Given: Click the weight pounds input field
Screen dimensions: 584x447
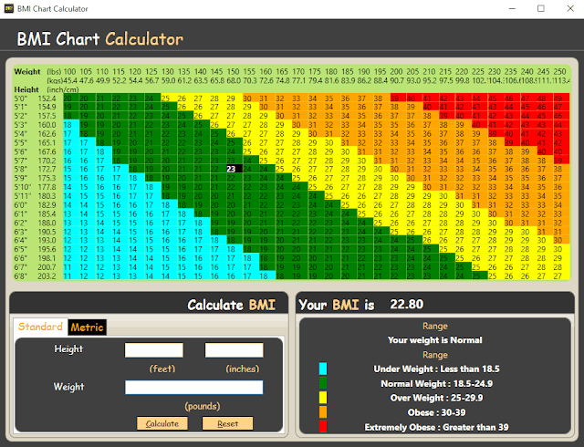Looking at the screenshot, I should point(194,387).
